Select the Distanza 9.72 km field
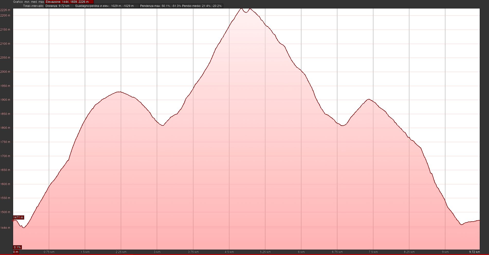The height and width of the screenshot is (255, 489). click(59, 6)
